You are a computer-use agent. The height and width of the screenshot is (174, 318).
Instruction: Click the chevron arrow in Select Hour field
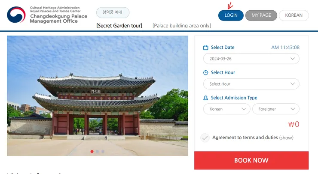(292, 84)
